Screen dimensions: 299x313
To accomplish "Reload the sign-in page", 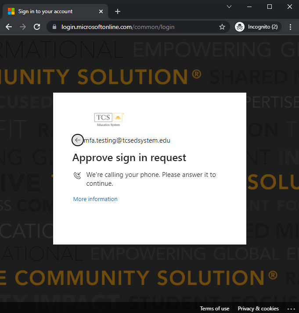I will (x=37, y=27).
